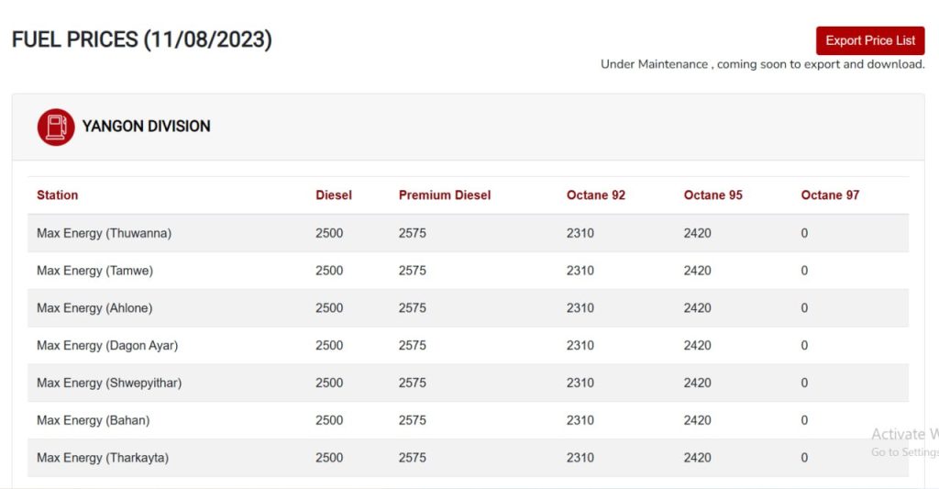The width and height of the screenshot is (939, 489).
Task: Select the Max Energy (Tharkayta) station entry
Action: pos(103,458)
